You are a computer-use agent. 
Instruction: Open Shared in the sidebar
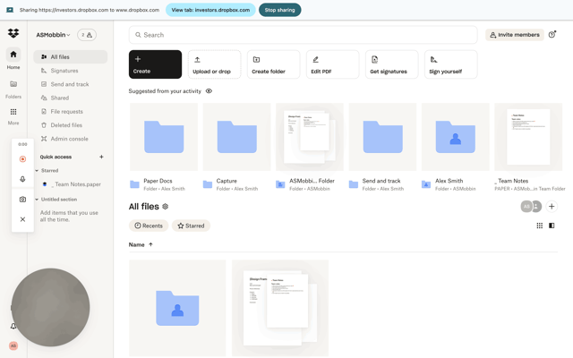[x=70, y=98]
